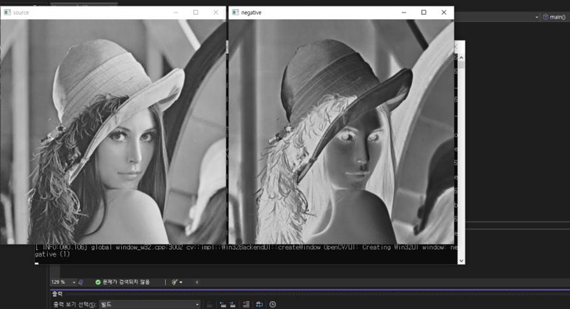Click the 'source' window title text
The image size is (570, 309).
coord(21,12)
